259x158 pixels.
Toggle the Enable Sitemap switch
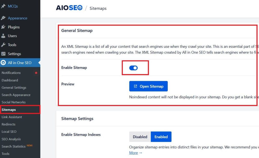pos(133,68)
